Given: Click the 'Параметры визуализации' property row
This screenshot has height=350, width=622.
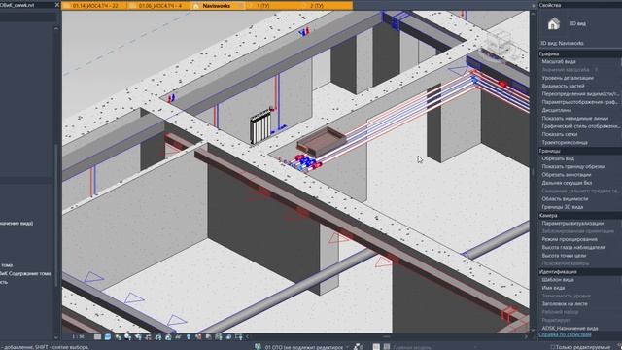Looking at the screenshot, I should click(x=580, y=224).
